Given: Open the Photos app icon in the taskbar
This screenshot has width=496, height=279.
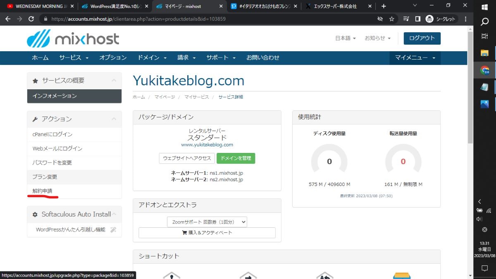Looking at the screenshot, I should click(x=485, y=104).
